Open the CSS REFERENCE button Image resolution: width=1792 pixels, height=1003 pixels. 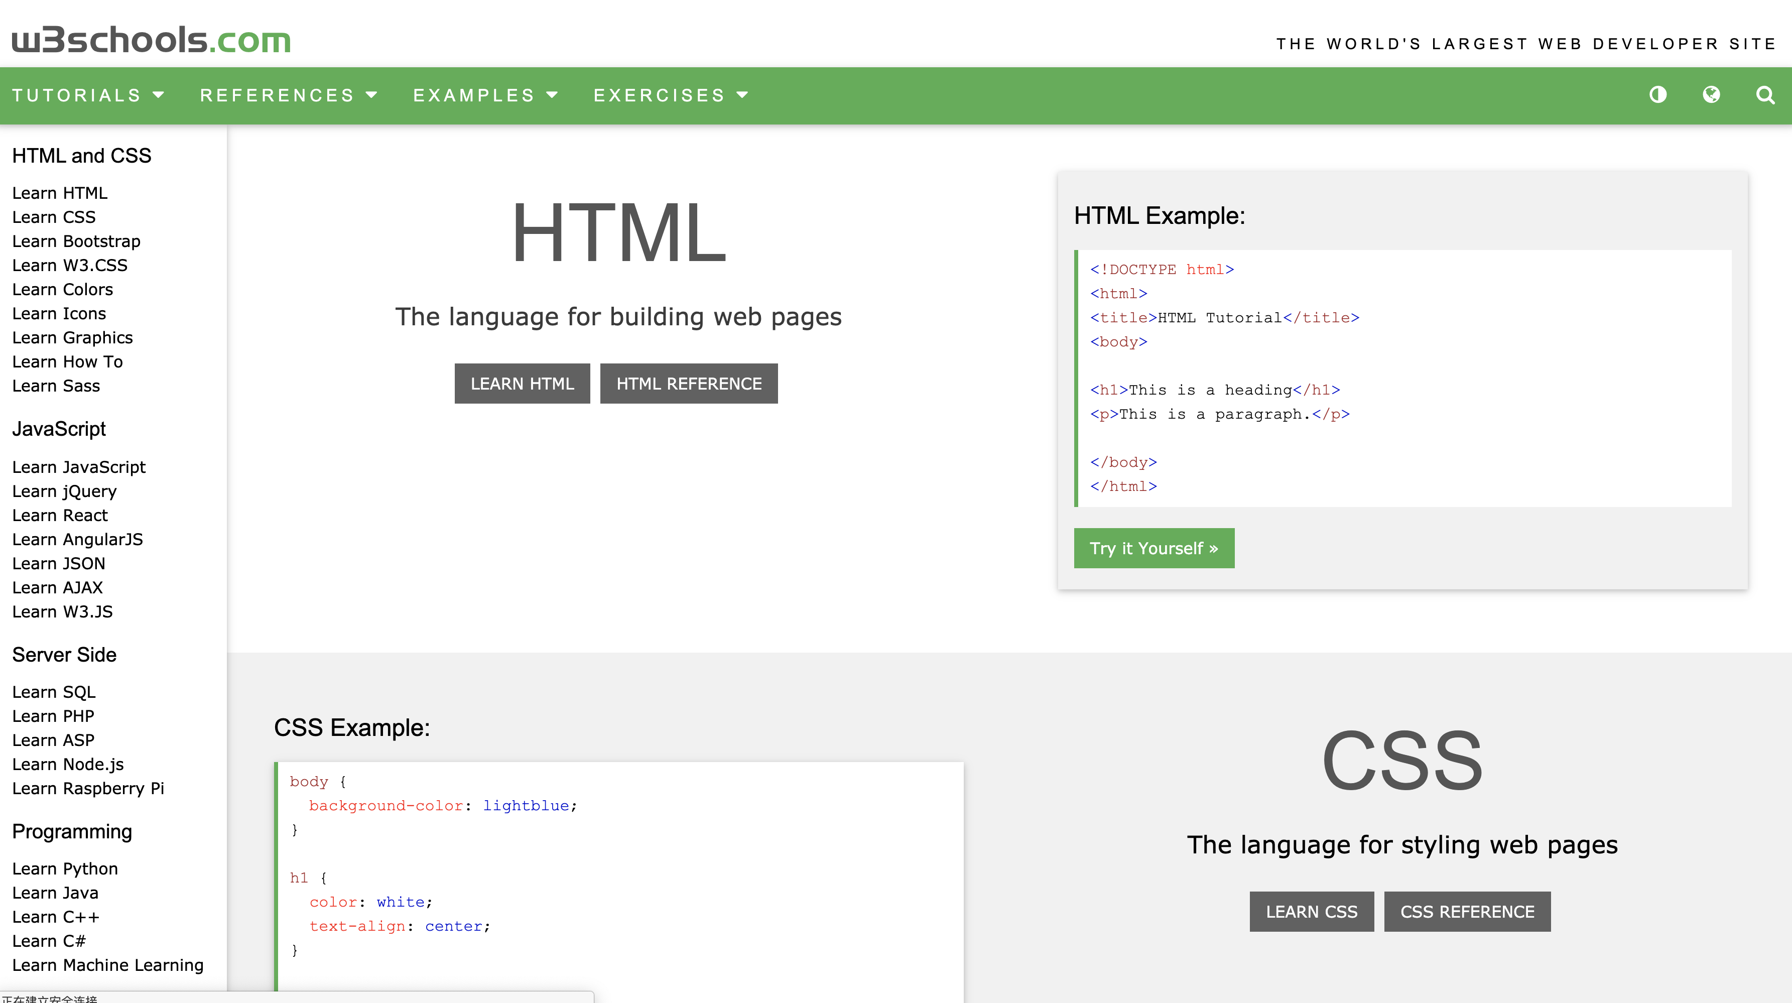pyautogui.click(x=1466, y=911)
